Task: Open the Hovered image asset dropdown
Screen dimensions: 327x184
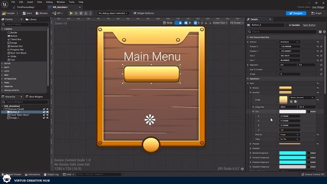Action: [x=302, y=98]
